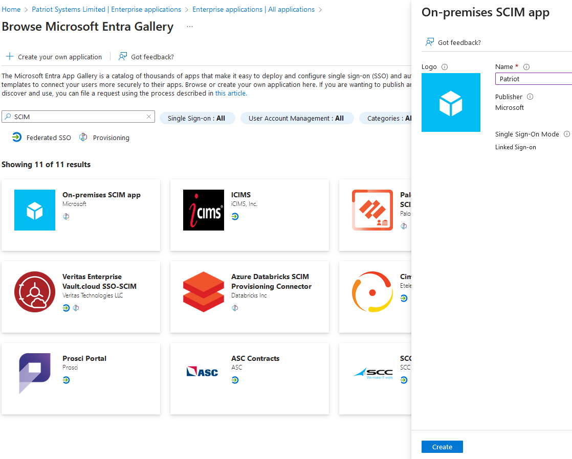
Task: Select the Prosci Portal logo
Action: pos(35,373)
